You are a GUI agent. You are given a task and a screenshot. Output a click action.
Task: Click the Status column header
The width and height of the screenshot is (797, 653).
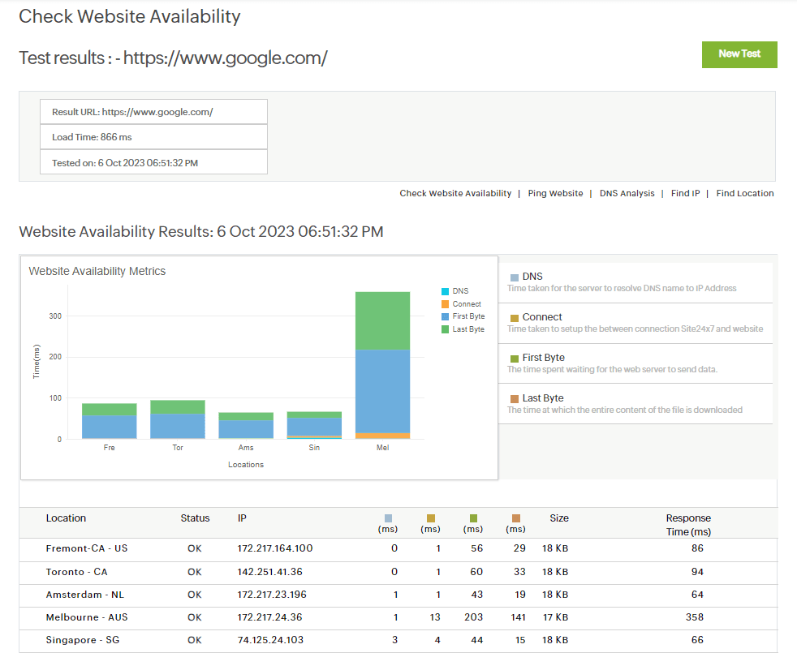195,518
